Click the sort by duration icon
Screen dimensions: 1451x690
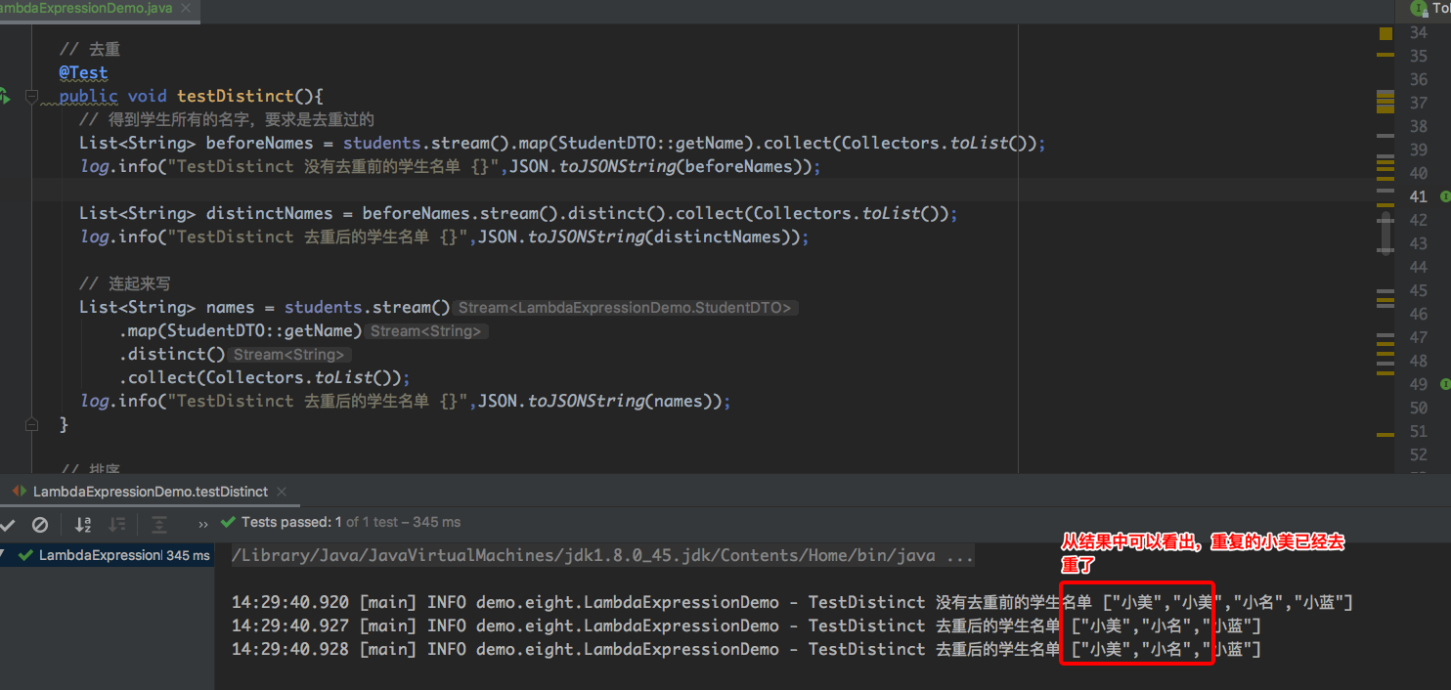click(x=117, y=525)
